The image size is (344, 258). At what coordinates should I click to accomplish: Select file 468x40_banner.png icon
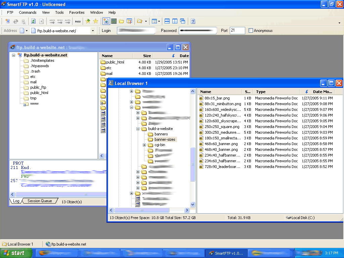coord(201,149)
